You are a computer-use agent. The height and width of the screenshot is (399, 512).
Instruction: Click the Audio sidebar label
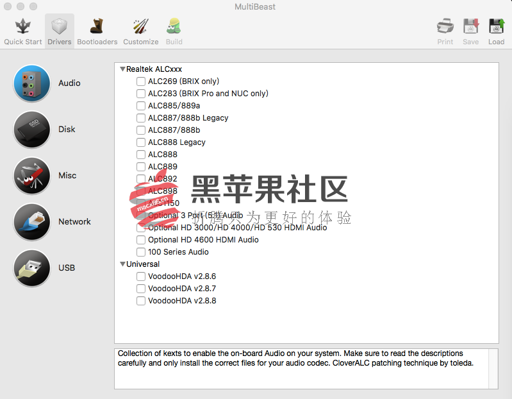(69, 83)
